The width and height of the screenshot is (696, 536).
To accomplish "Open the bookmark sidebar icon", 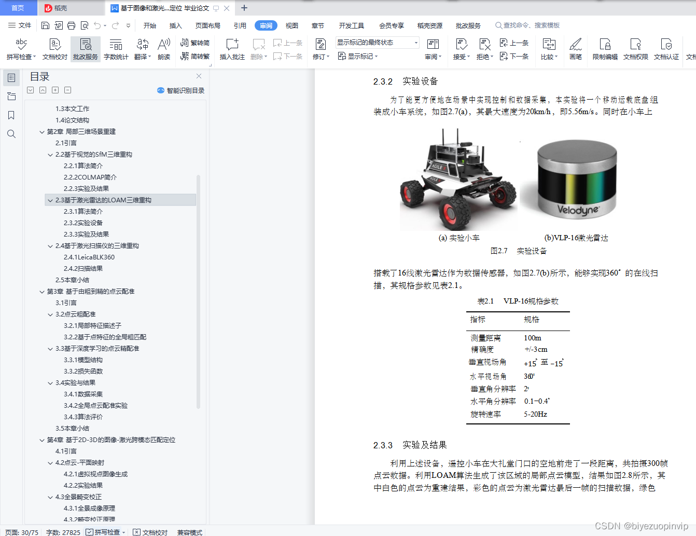I will pyautogui.click(x=11, y=115).
